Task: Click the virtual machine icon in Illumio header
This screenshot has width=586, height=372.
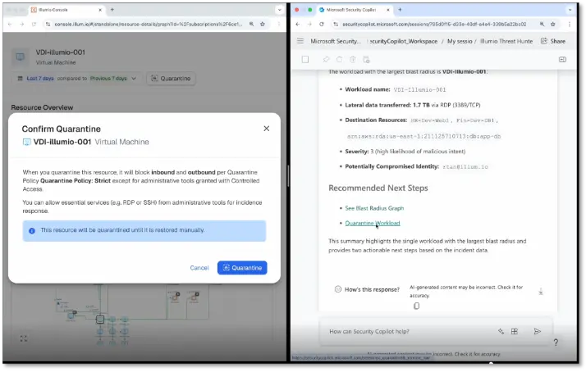Action: pyautogui.click(x=21, y=57)
